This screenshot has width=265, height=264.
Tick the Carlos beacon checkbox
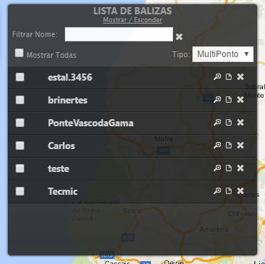(x=20, y=146)
